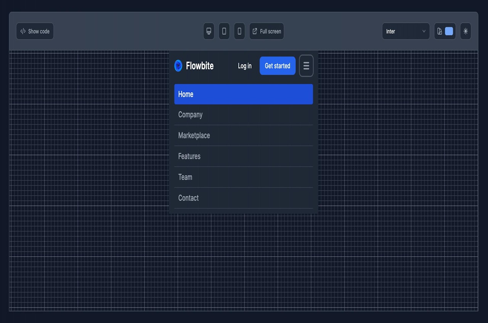Click the external-link icon inside Full screen
The height and width of the screenshot is (323, 488).
pyautogui.click(x=254, y=31)
